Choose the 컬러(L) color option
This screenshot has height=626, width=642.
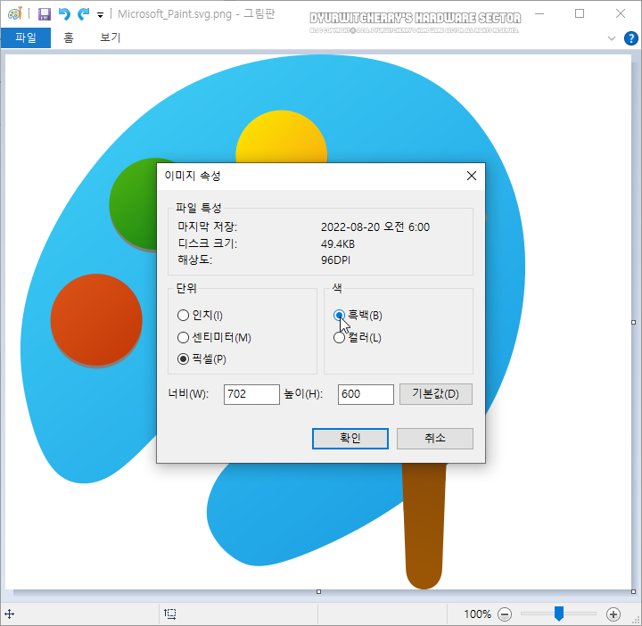pyautogui.click(x=339, y=337)
